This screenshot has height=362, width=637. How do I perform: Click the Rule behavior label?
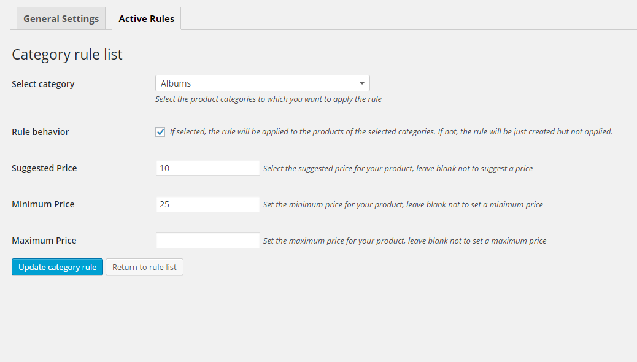pyautogui.click(x=41, y=132)
